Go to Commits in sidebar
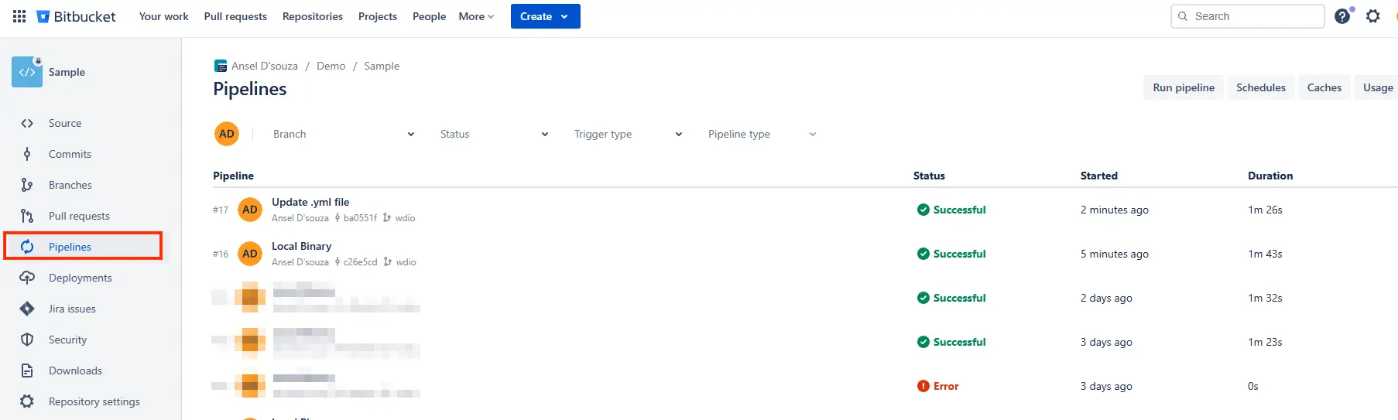This screenshot has height=420, width=1398. (70, 154)
